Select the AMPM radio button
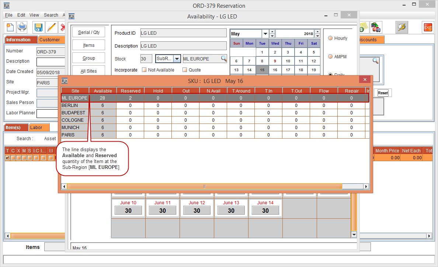438x267 pixels. 330,56
